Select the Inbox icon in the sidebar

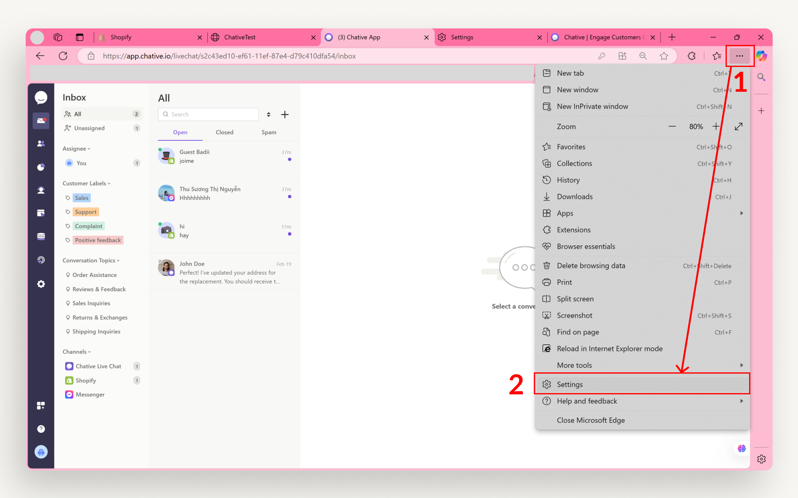click(x=41, y=121)
